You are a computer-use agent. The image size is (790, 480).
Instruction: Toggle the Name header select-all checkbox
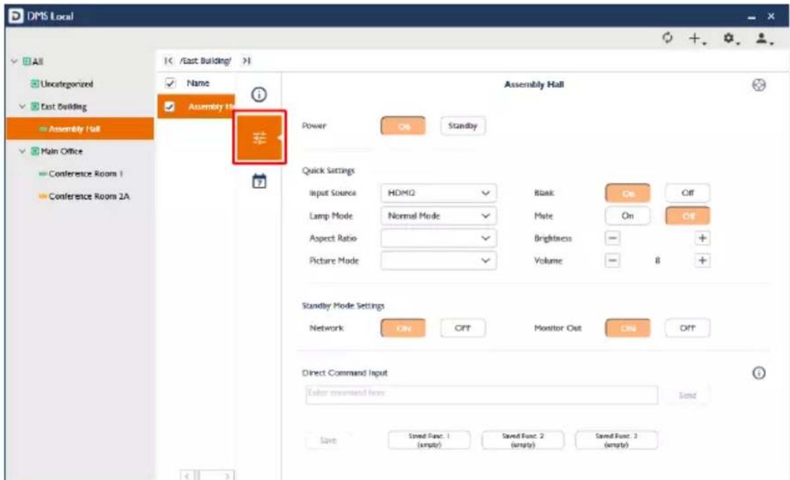click(x=170, y=83)
